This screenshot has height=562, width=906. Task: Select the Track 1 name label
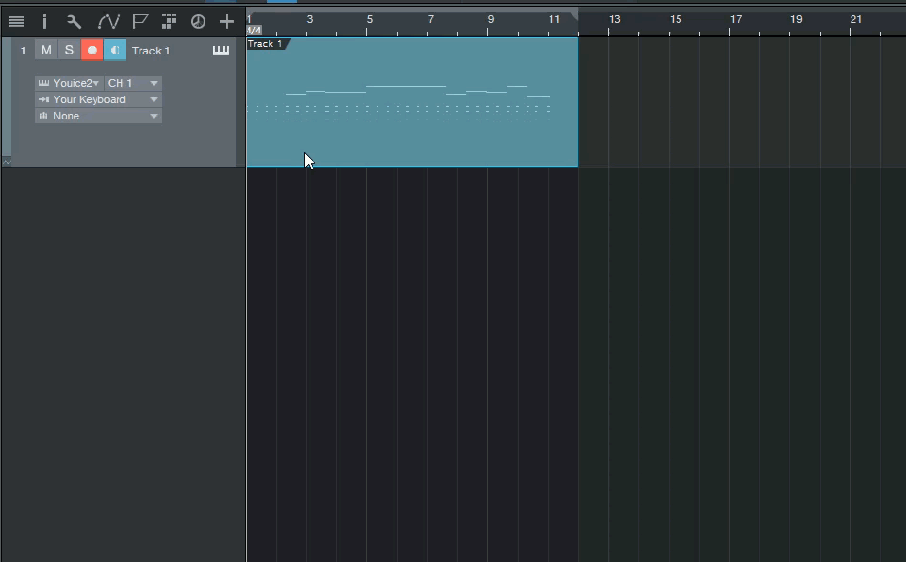[x=150, y=50]
